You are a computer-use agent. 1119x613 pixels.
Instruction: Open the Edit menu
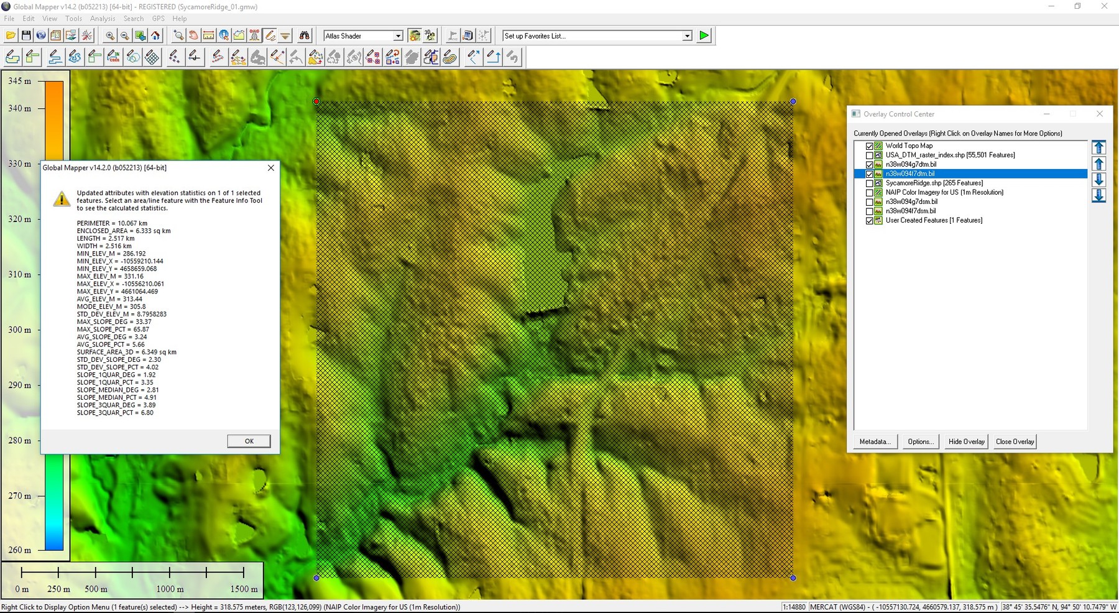29,19
